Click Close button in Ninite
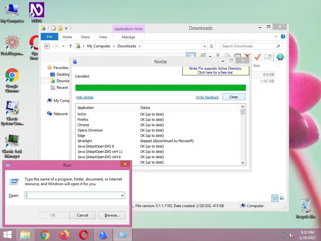321x241 pixels. click(x=234, y=97)
